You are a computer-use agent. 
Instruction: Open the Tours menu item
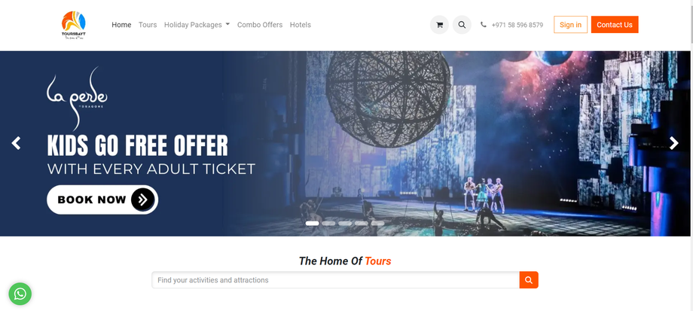[x=148, y=25]
